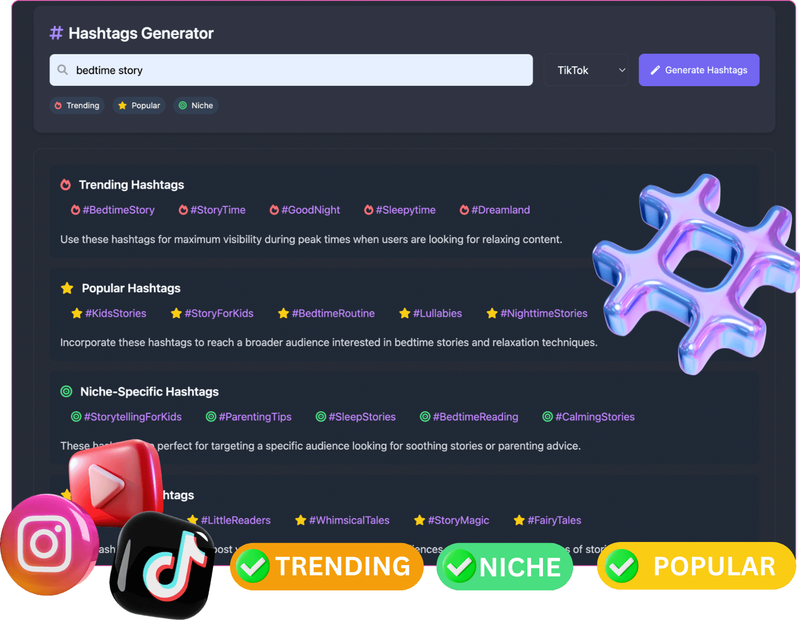800x628 pixels.
Task: Click the yellow POPULAR badge
Action: point(696,566)
